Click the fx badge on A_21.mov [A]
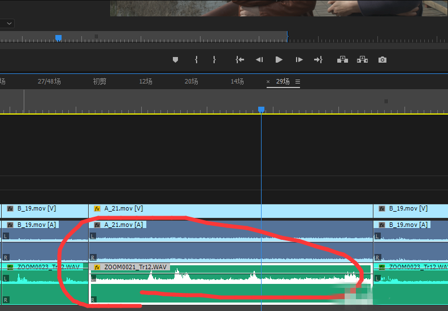The image size is (448, 311). pyautogui.click(x=97, y=225)
